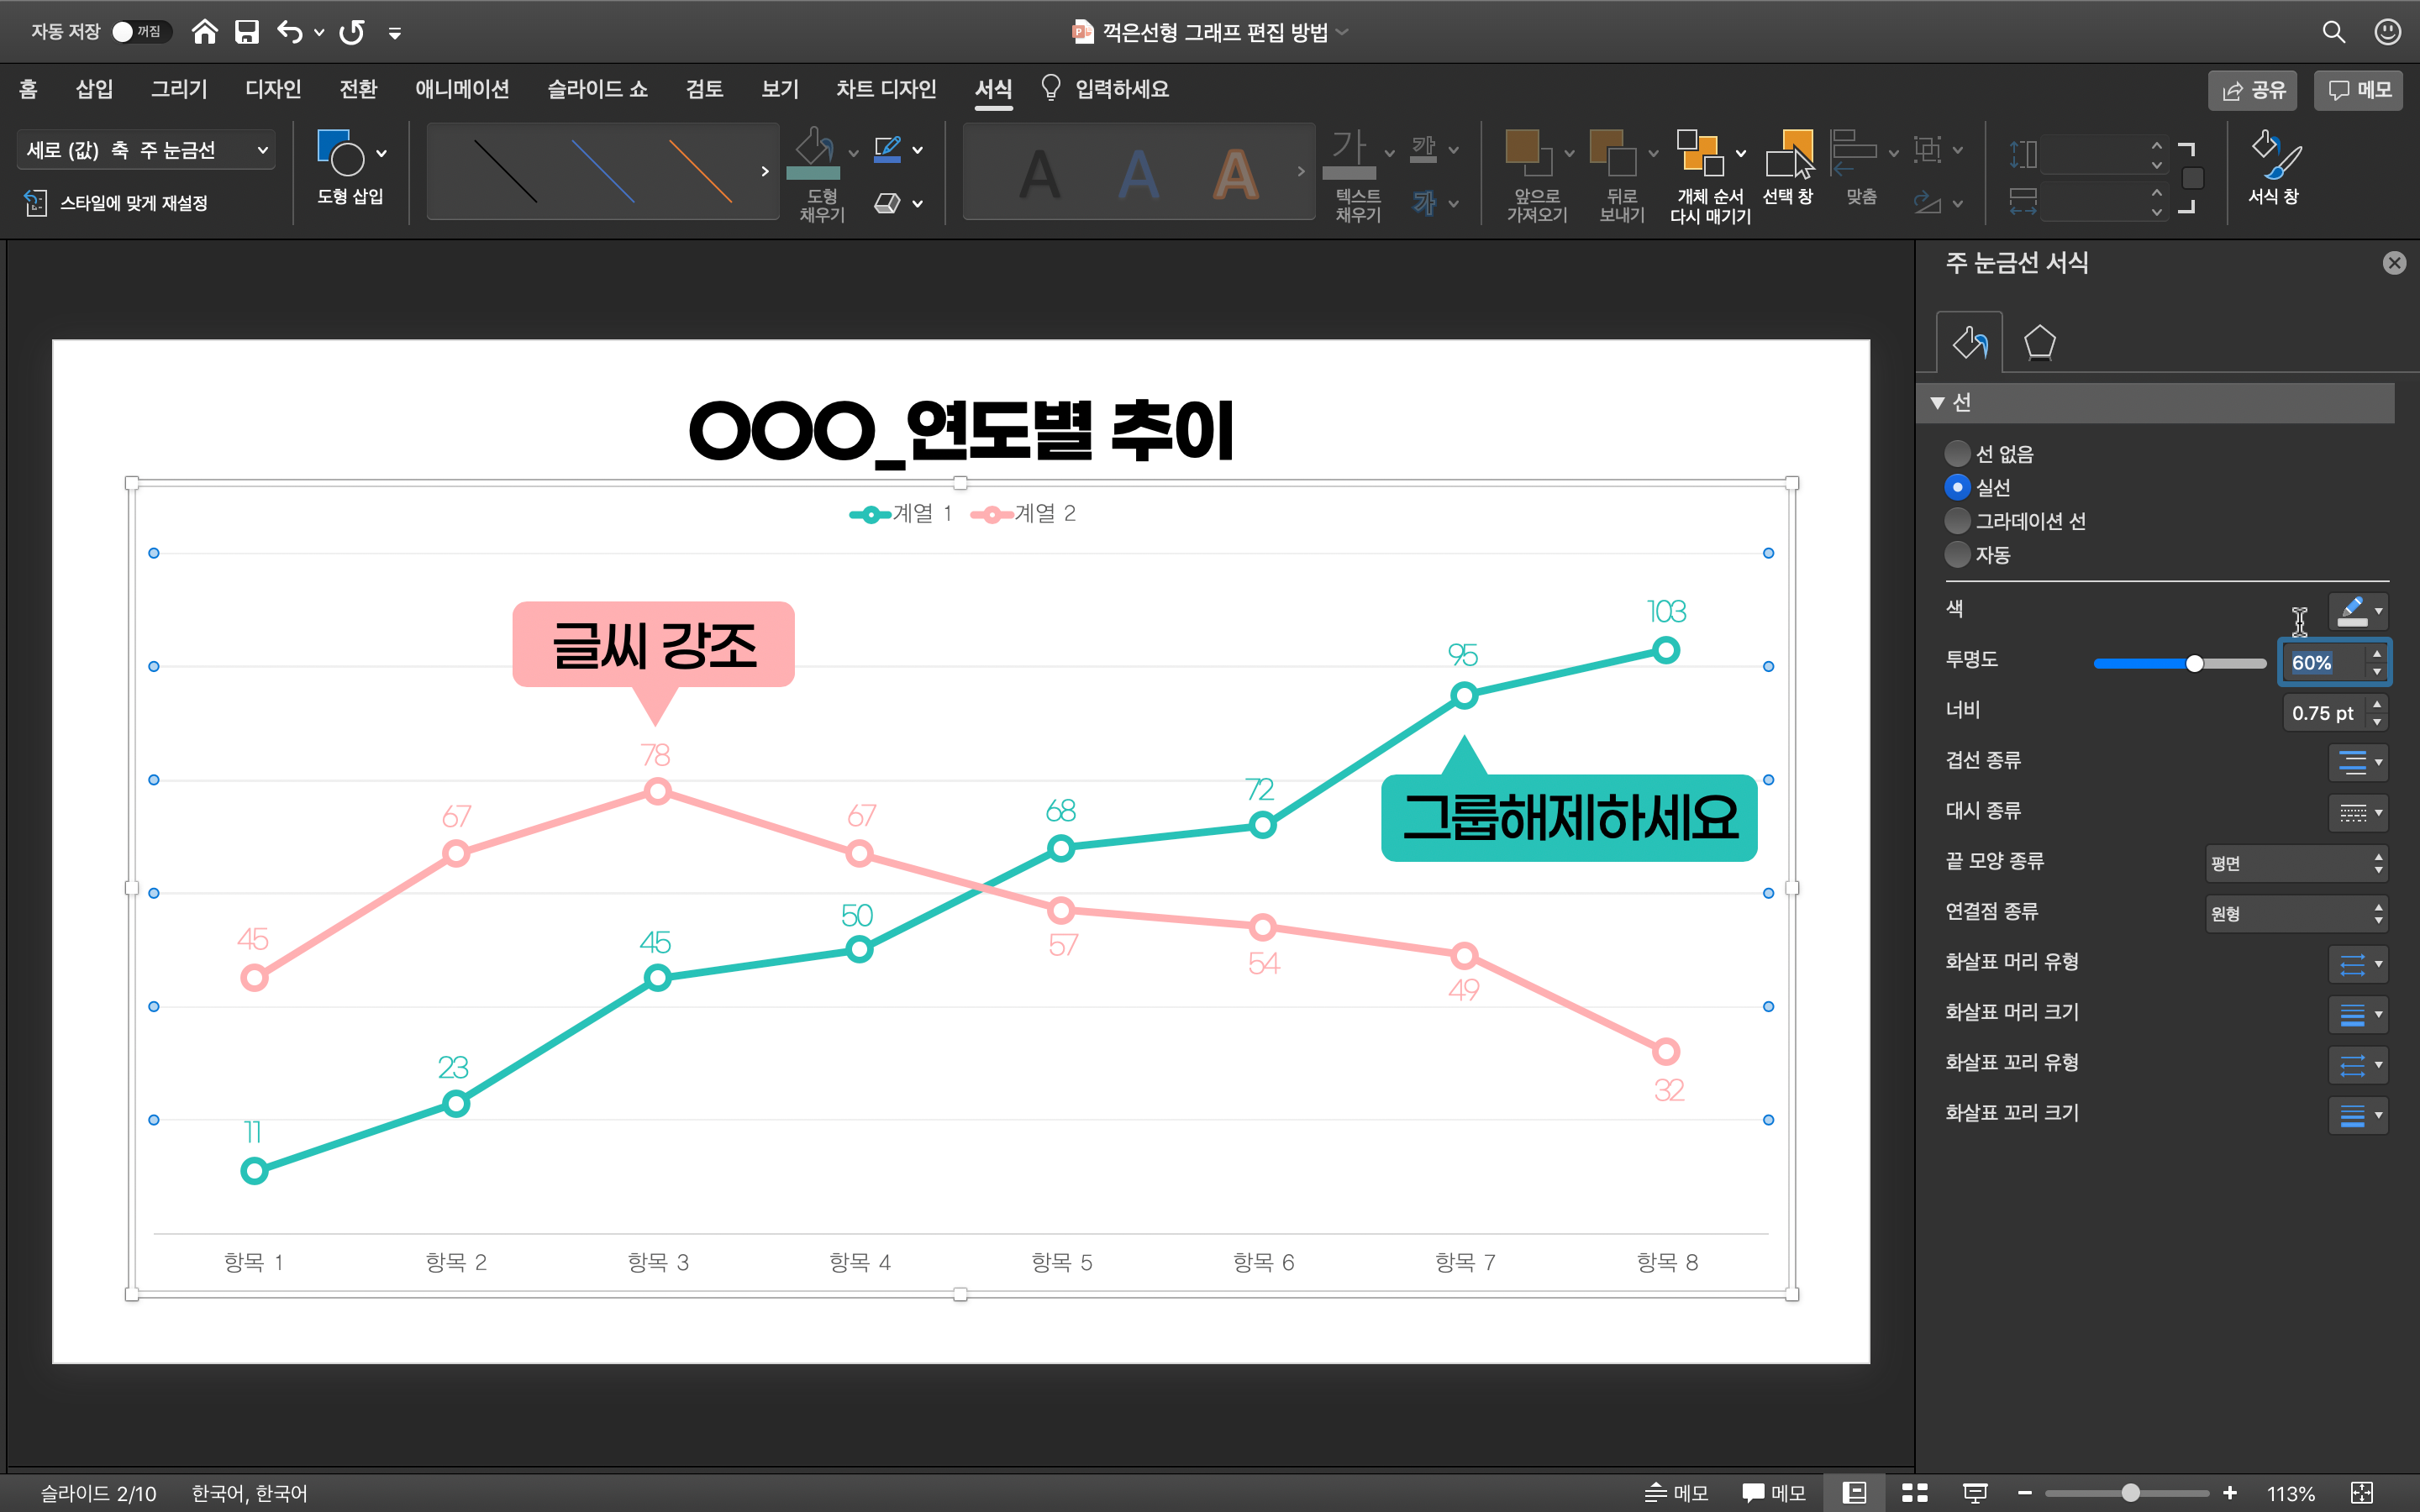The image size is (2420, 1512).
Task: Click the 너비 0.75 pt field
Action: [2326, 713]
